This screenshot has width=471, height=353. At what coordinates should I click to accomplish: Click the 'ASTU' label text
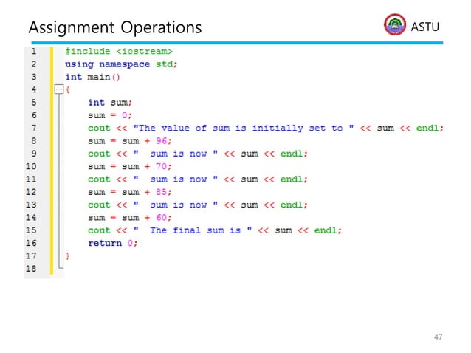click(x=425, y=27)
